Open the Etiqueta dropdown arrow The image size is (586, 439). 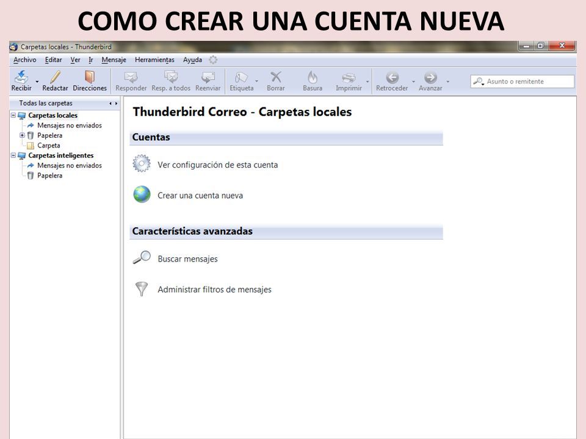[x=257, y=81]
